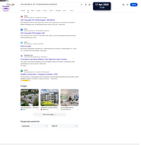The height and width of the screenshot is (145, 141).
Task: Open Cascade Meadows aerial image thumbnail
Action: coord(30,97)
